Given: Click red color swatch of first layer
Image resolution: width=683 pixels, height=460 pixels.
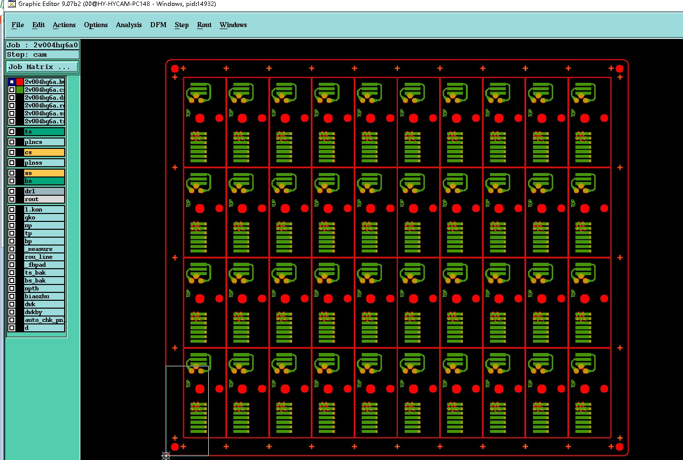Looking at the screenshot, I should point(20,82).
